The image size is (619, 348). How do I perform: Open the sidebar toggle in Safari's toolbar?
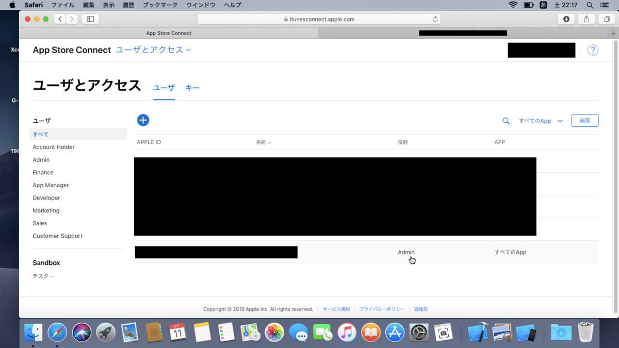[x=90, y=19]
